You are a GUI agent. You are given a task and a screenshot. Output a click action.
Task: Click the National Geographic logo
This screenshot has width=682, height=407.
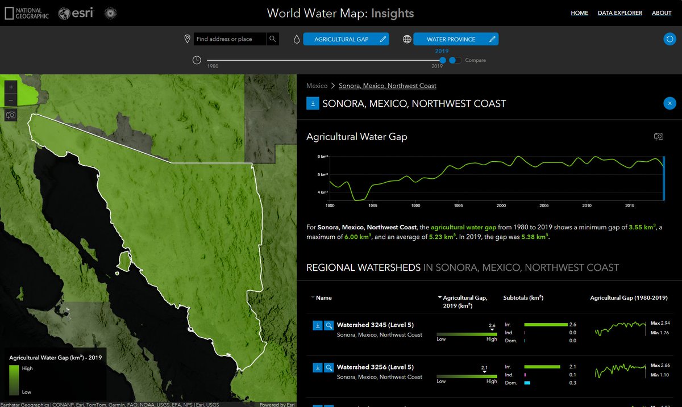click(27, 12)
